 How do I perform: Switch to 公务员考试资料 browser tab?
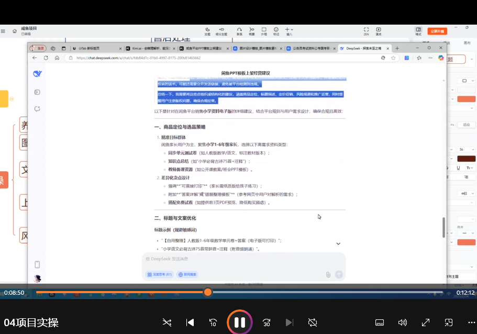311,48
